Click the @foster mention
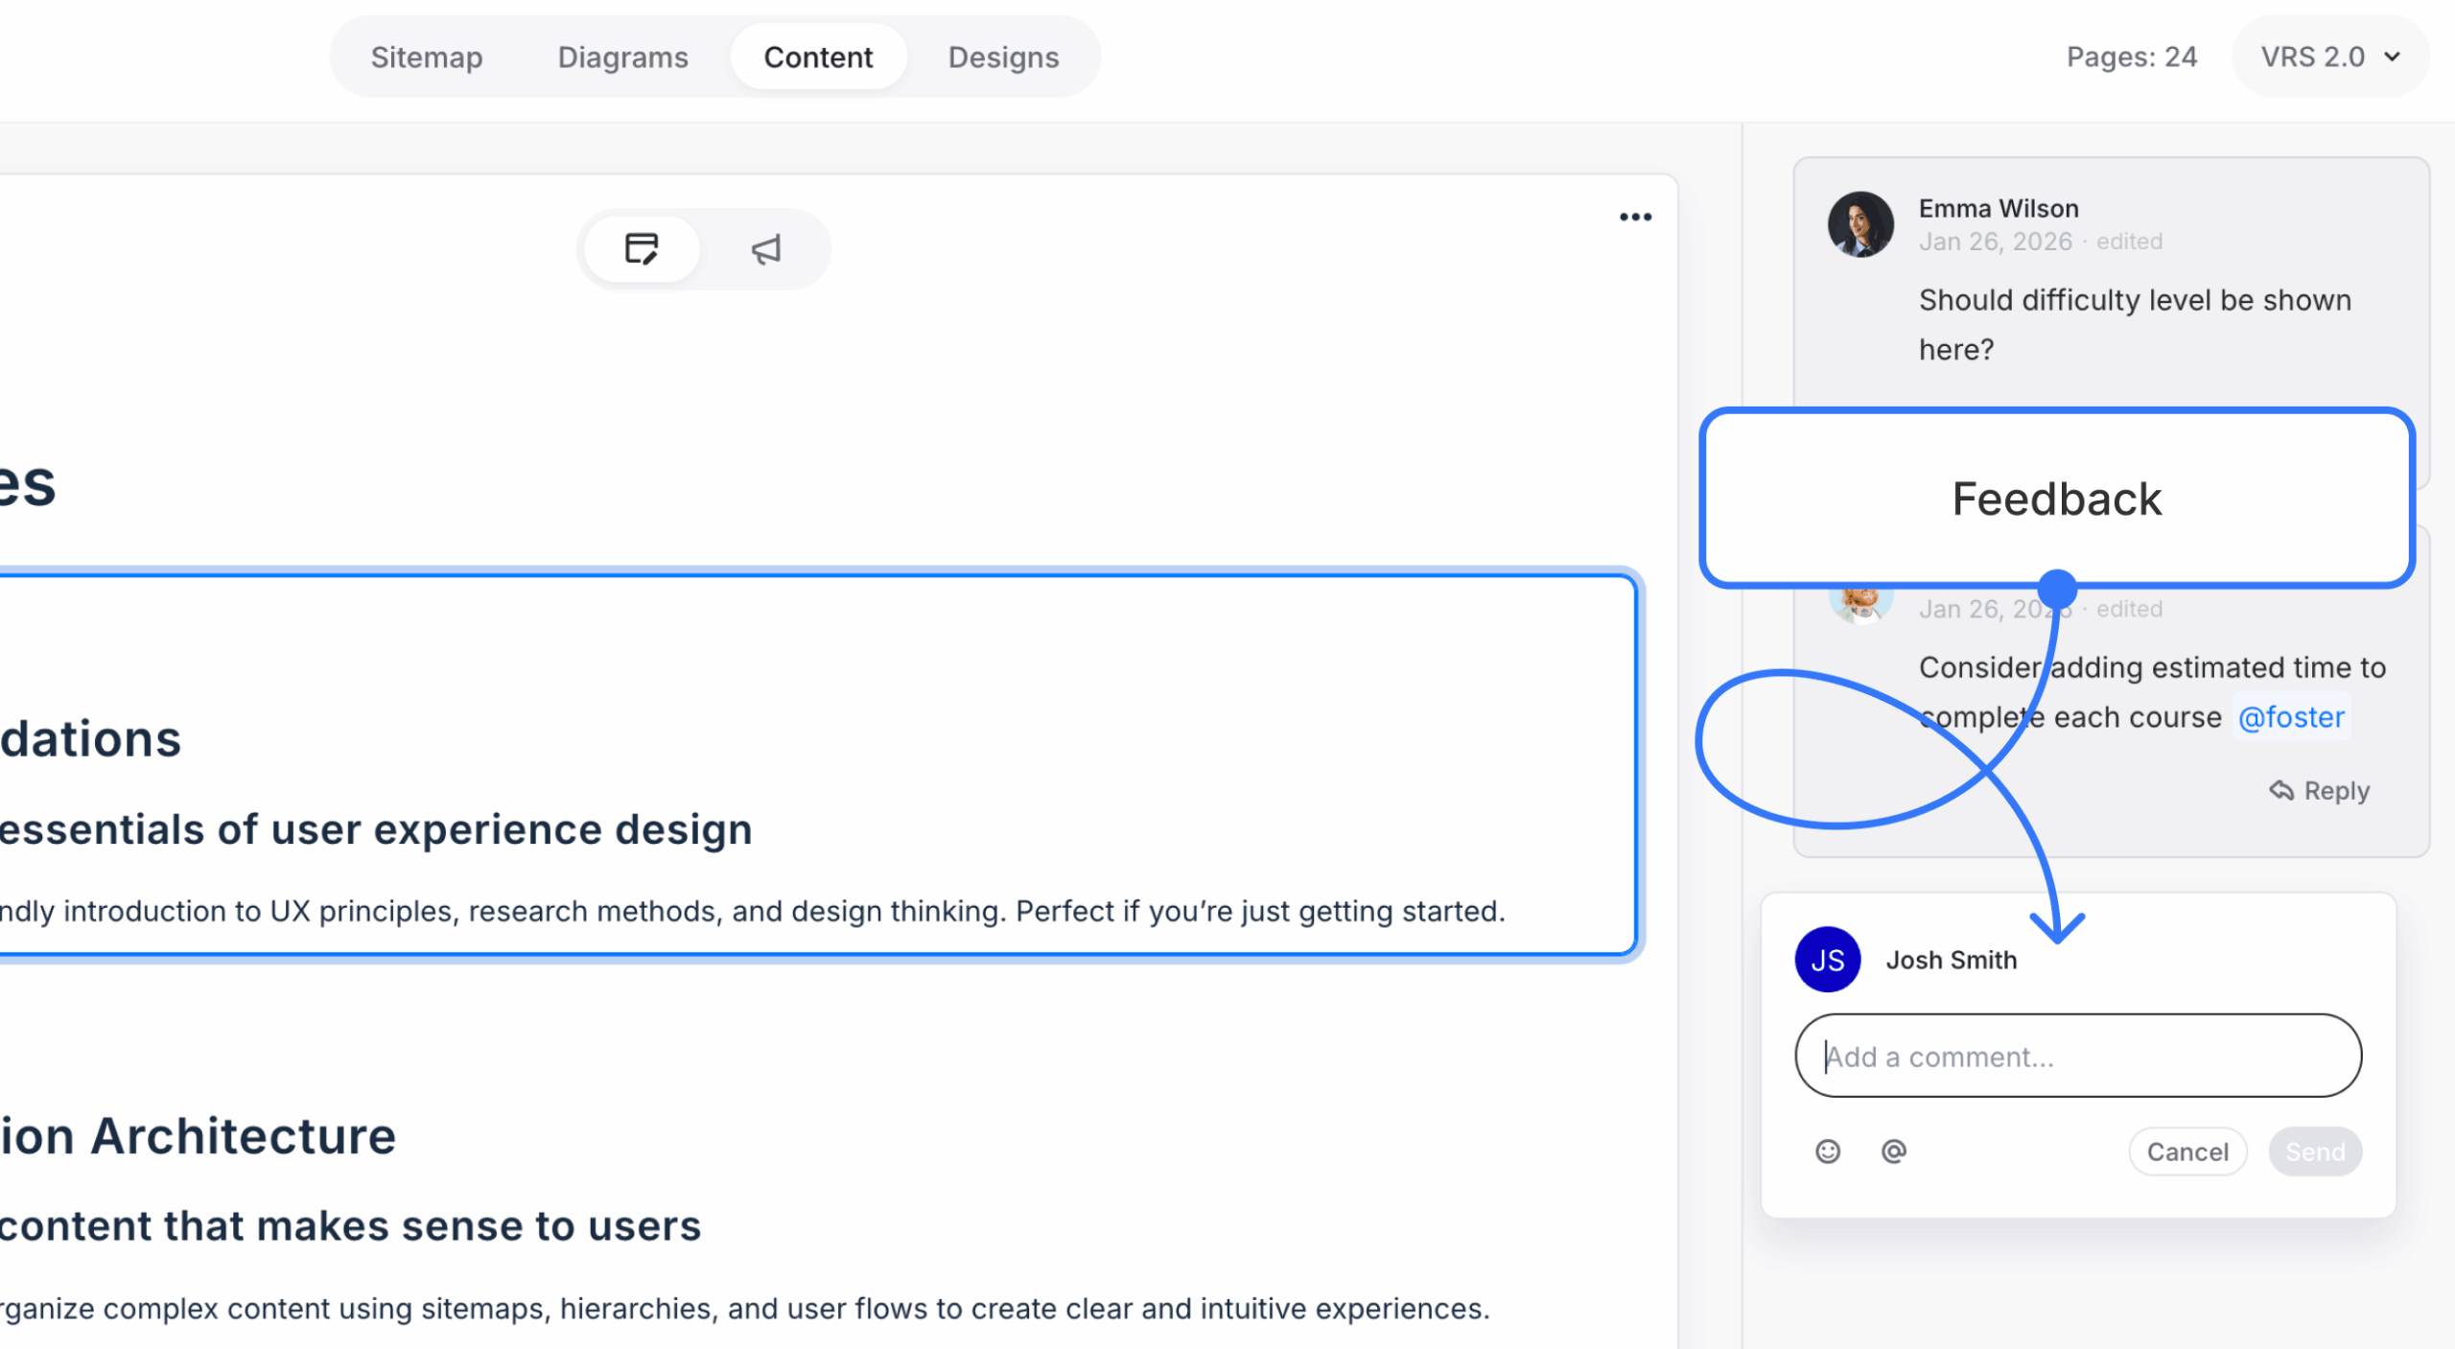2455x1349 pixels. (x=2291, y=717)
